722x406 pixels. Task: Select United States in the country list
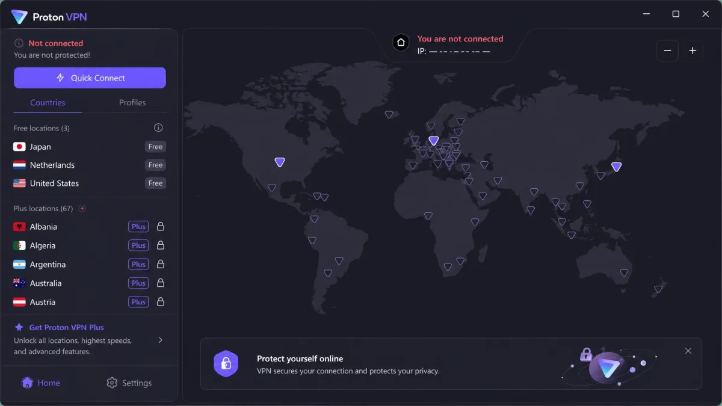[x=90, y=183]
